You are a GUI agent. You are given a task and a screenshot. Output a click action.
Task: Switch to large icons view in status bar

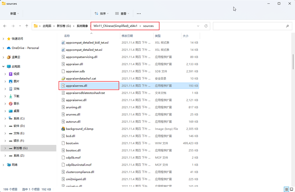[x=292, y=189]
